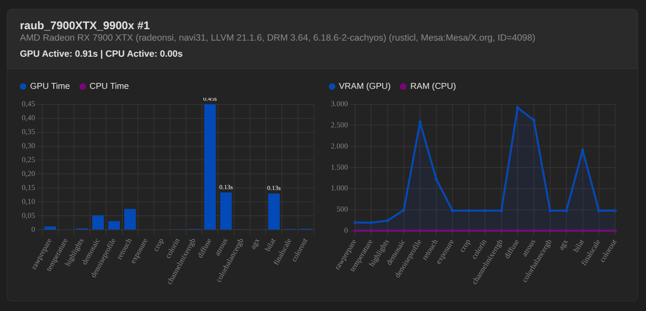Click the diffuse bar in the GPU Time chart
Viewport: 646px width, 311px height.
210,167
